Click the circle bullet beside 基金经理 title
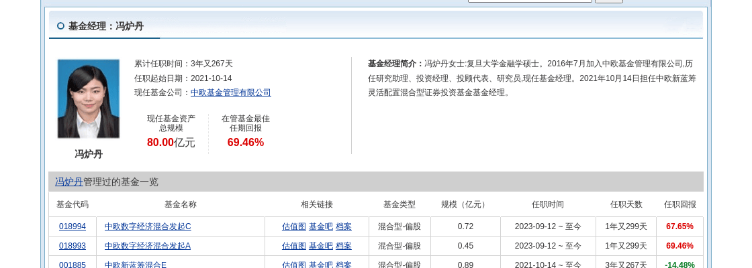Image resolution: width=752 pixels, height=268 pixels. click(60, 26)
